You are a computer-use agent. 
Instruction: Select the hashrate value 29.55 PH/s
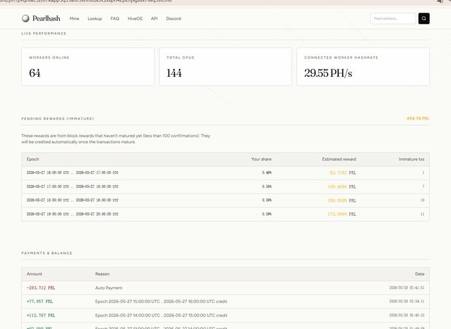click(x=328, y=73)
